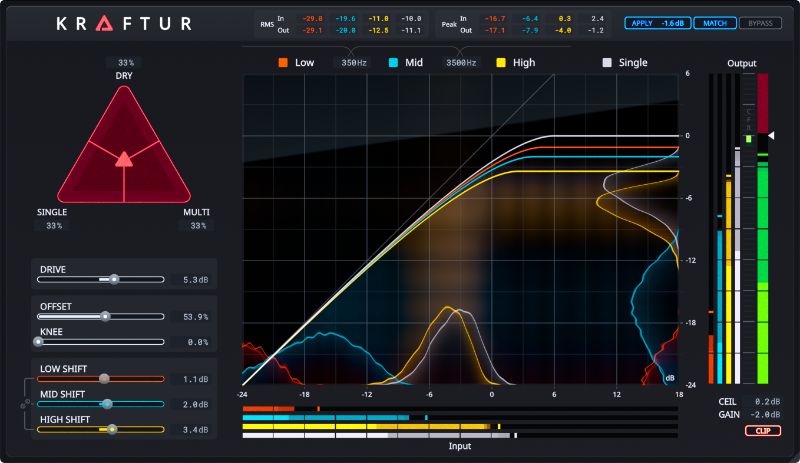
Task: Click the GAIN value field
Action: point(763,415)
